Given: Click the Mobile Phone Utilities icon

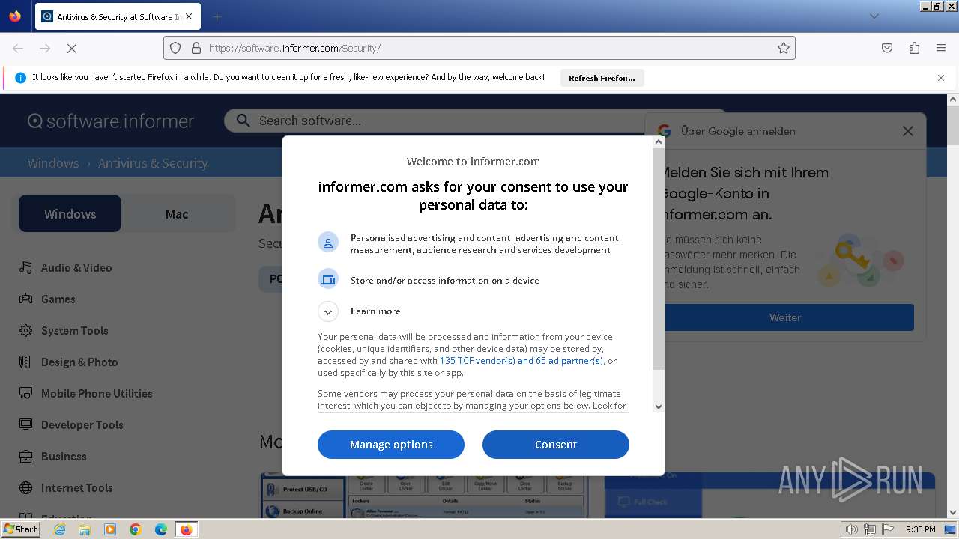Looking at the screenshot, I should tap(25, 394).
